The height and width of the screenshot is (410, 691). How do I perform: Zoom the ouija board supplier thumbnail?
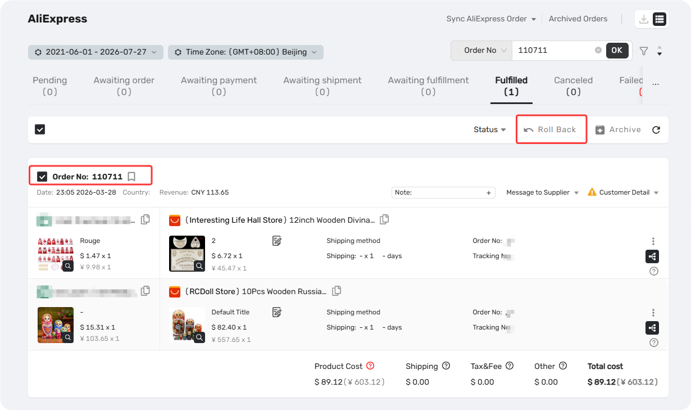199,267
